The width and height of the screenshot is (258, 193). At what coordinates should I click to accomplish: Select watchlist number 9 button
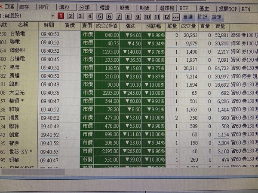[x=138, y=17]
